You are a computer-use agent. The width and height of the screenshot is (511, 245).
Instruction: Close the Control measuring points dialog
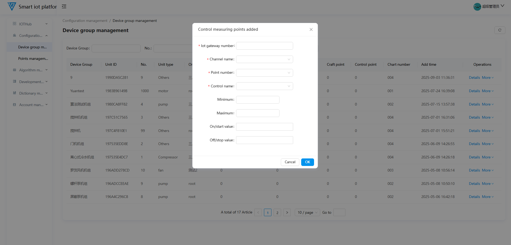click(x=311, y=29)
